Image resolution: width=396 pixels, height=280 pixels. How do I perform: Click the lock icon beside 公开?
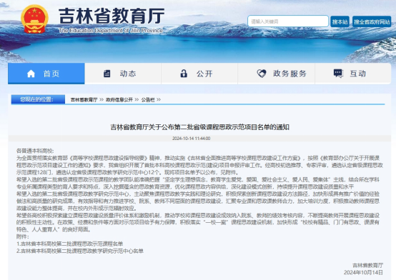point(184,74)
